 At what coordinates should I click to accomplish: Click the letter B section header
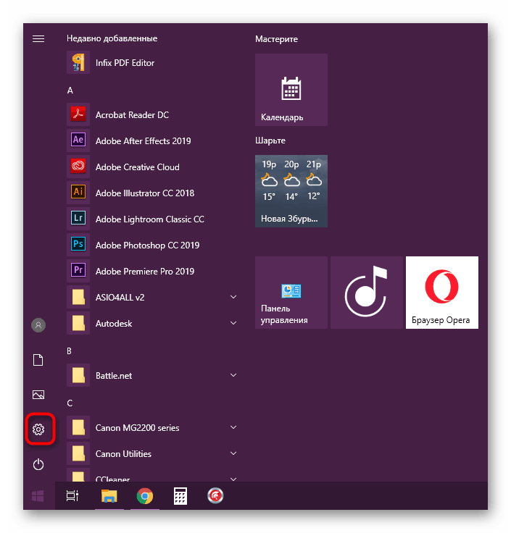[70, 351]
